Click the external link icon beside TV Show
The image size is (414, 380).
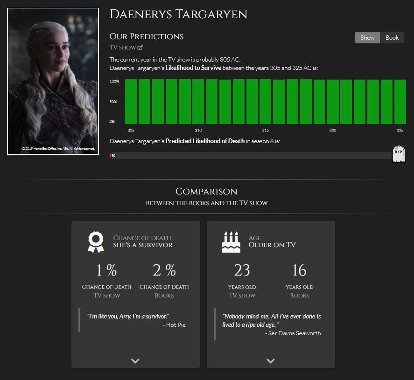click(x=140, y=48)
